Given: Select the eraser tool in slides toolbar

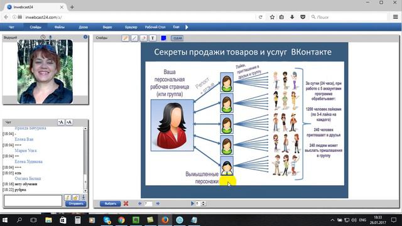Looking at the screenshot, I should pos(144,38).
